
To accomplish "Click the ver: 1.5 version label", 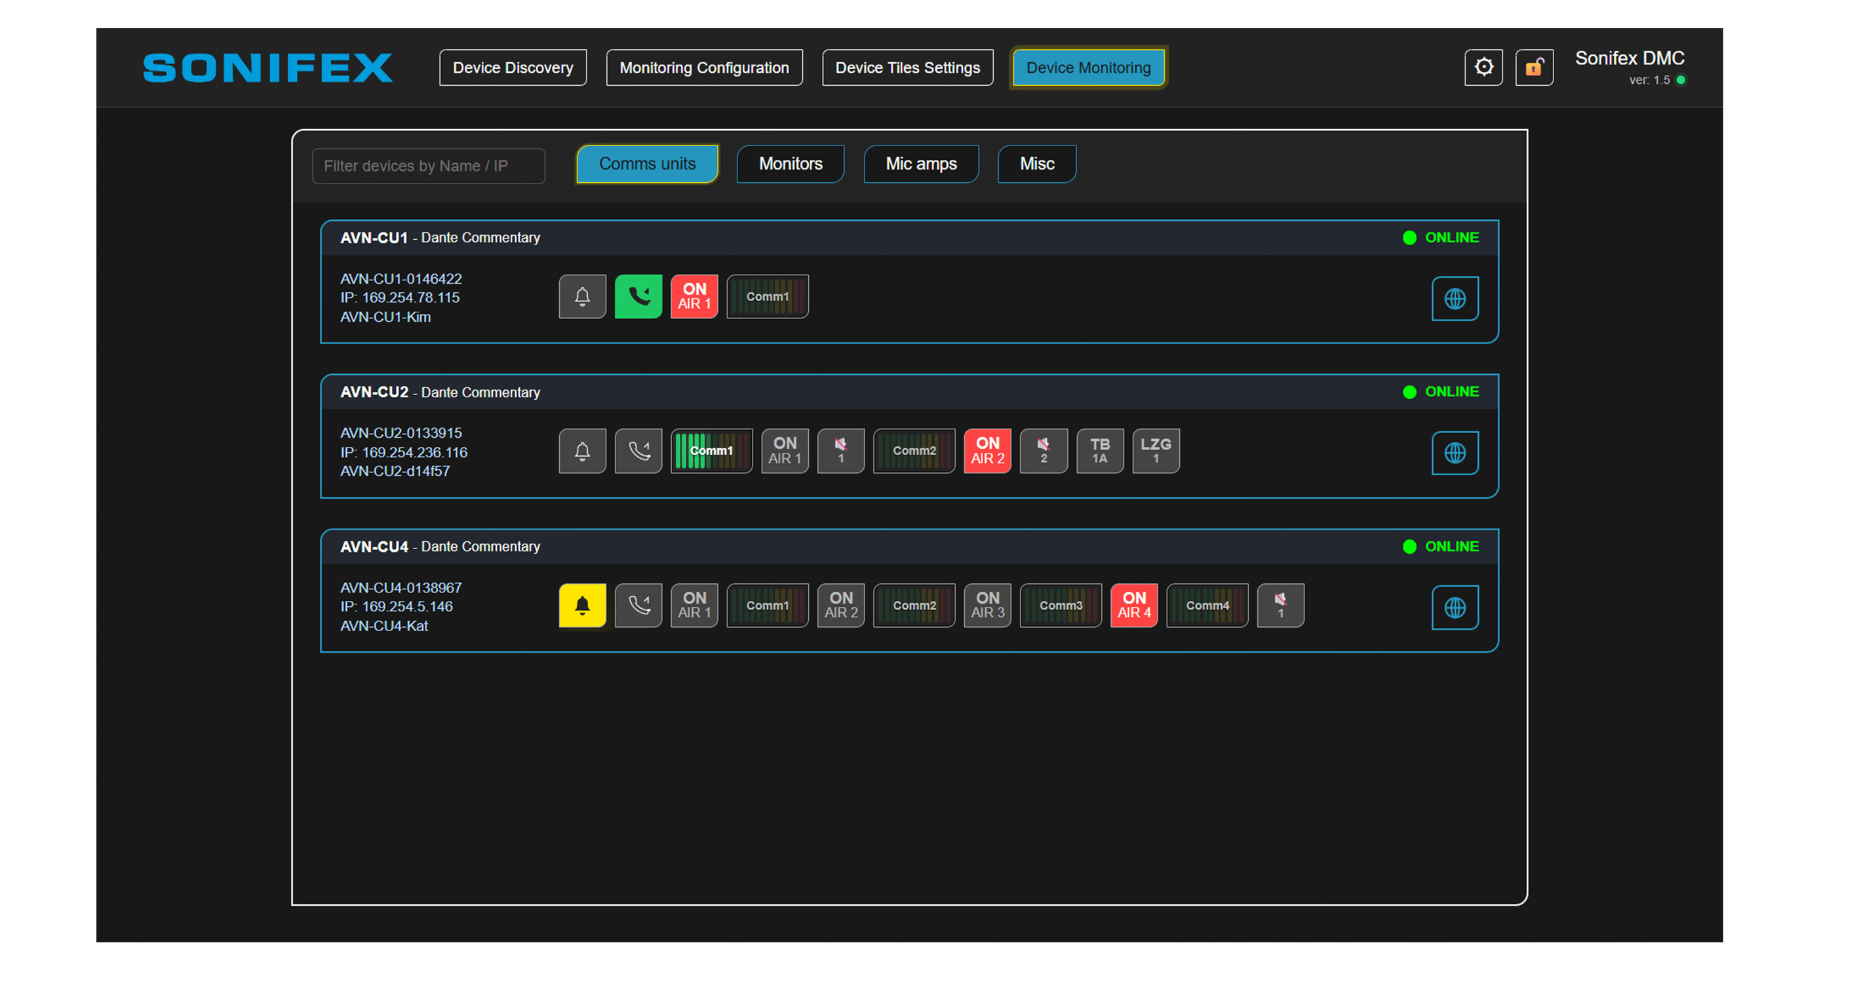I will [1649, 80].
